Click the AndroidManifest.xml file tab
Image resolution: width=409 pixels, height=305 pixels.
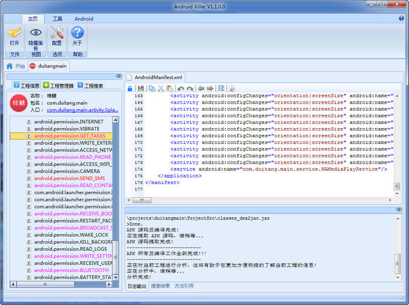coord(158,77)
